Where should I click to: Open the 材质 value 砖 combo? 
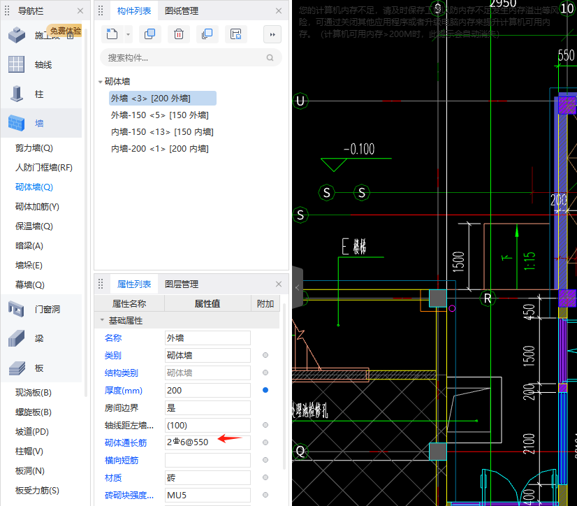click(207, 477)
